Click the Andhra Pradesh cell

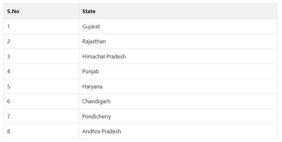point(102,132)
